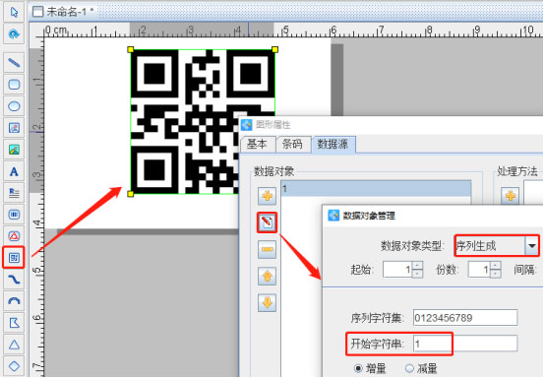Move data object down
545x378 pixels.
coord(267,303)
